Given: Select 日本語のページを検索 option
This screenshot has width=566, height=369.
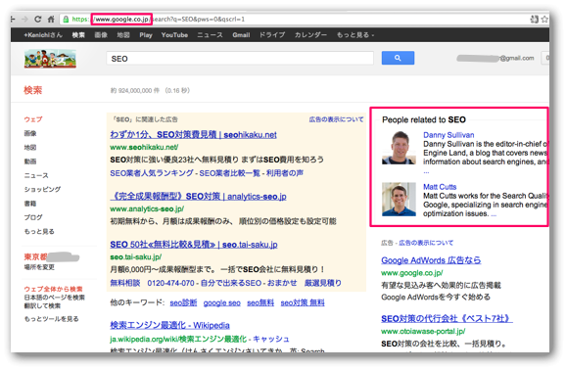Looking at the screenshot, I should pyautogui.click(x=55, y=298).
